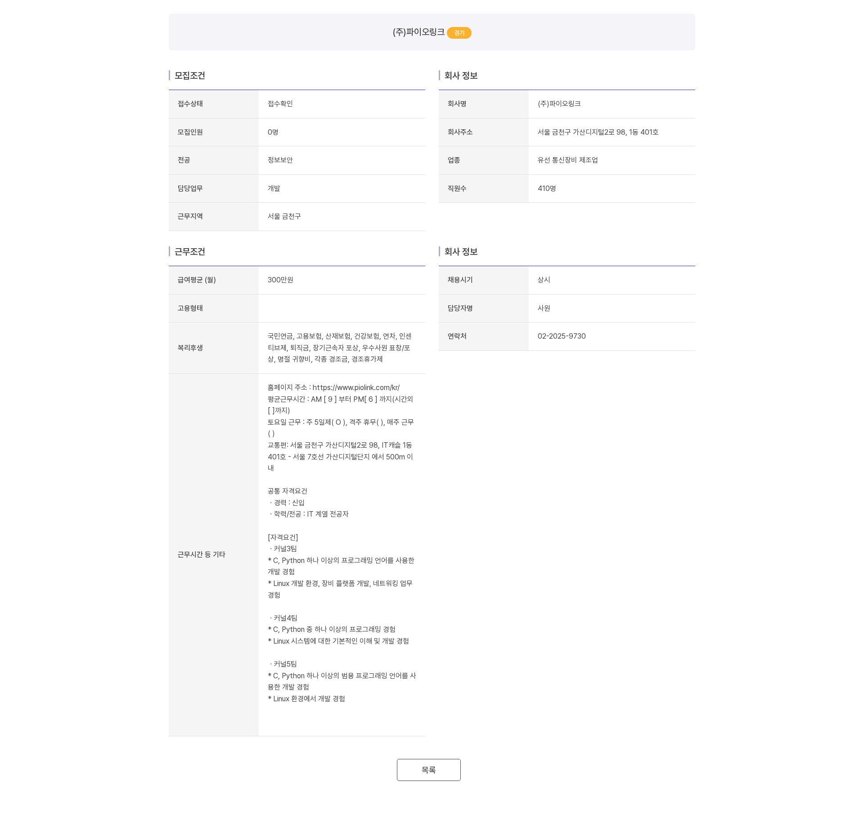Select the 모집조건 section heading
864x817 pixels.
[x=190, y=75]
